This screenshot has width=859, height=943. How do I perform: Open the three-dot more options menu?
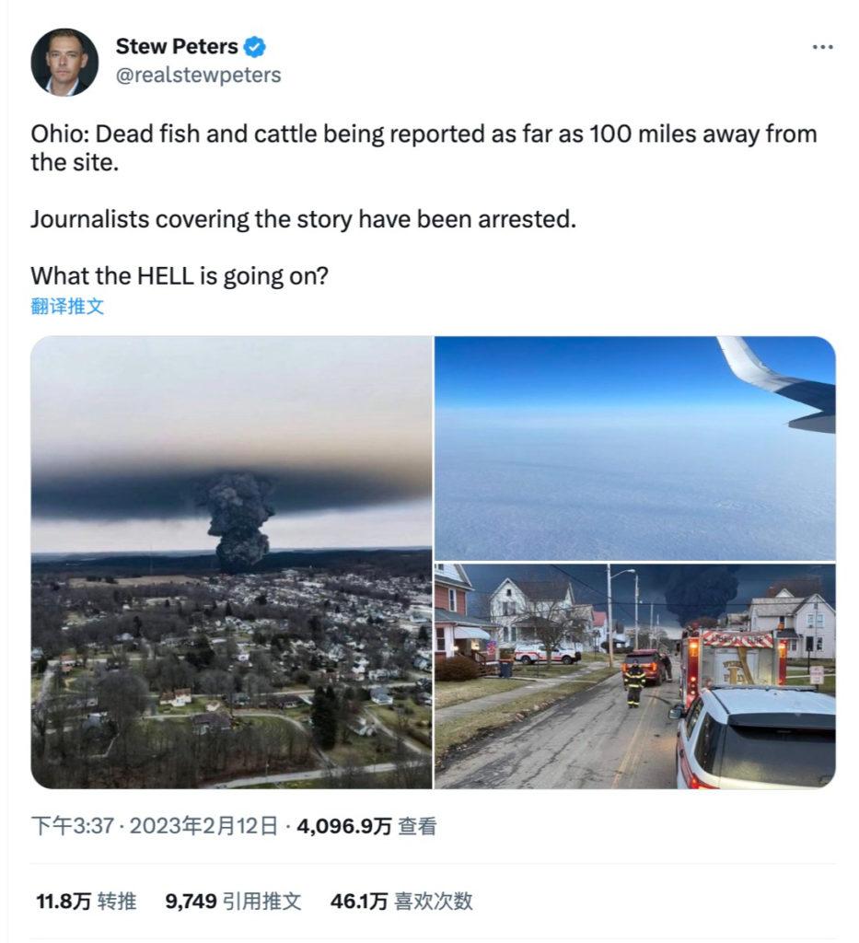(822, 47)
